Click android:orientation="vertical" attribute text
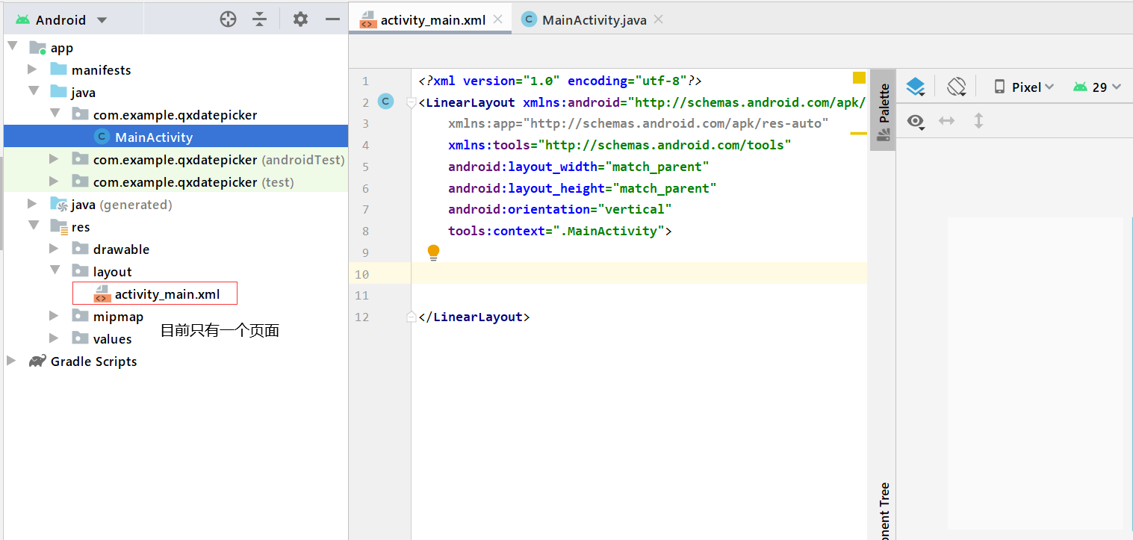 [560, 209]
